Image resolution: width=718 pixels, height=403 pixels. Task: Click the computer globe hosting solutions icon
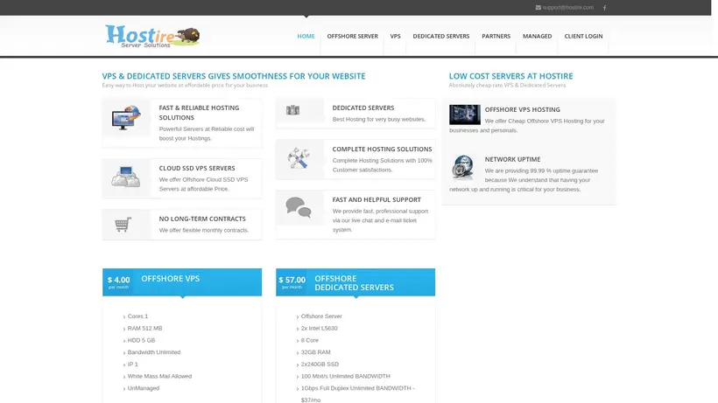tap(126, 118)
